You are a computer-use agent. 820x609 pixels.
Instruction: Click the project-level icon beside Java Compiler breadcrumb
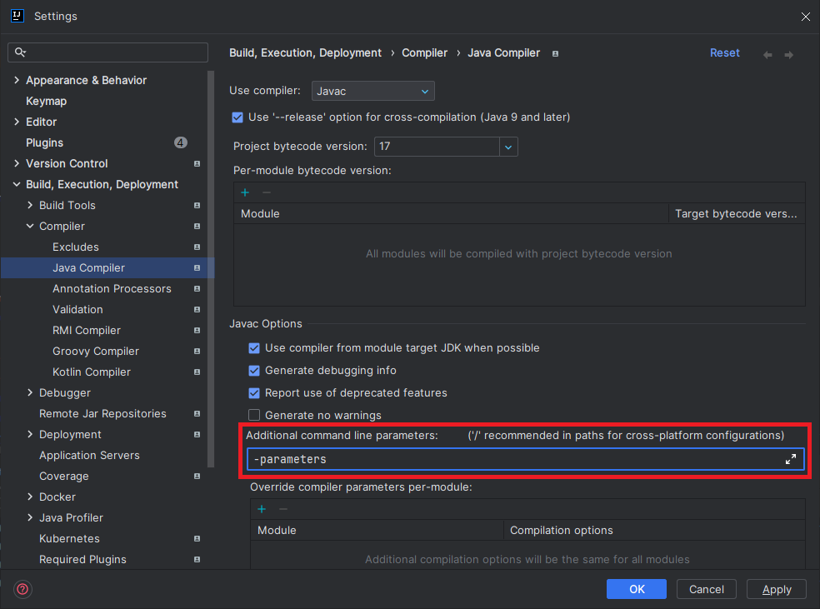tap(555, 53)
